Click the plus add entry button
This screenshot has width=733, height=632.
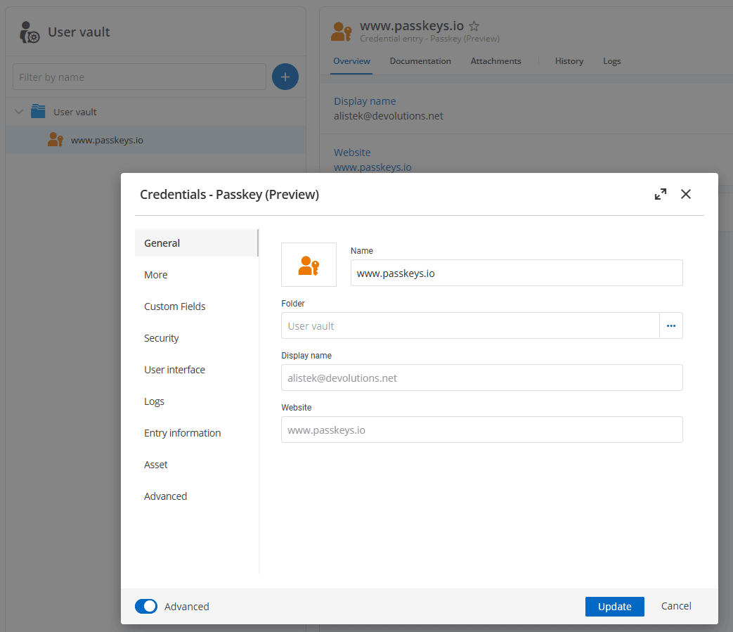285,77
